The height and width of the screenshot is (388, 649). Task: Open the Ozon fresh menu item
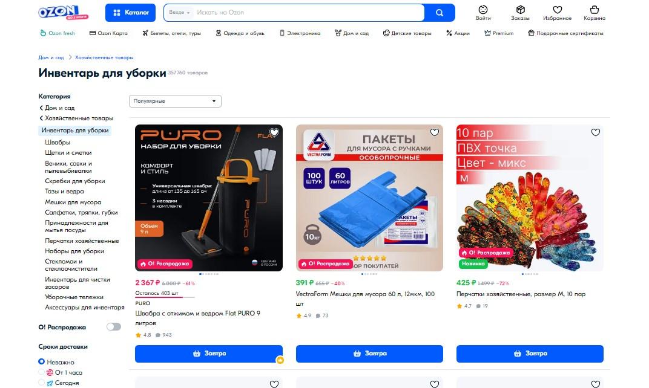(58, 33)
